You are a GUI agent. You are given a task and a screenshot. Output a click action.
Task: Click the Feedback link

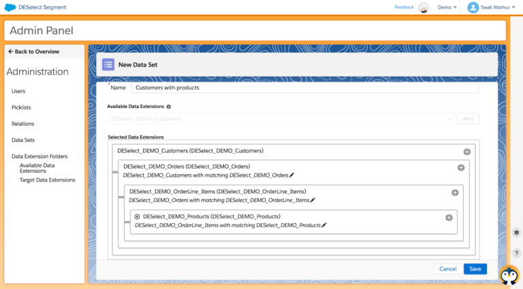coord(404,7)
